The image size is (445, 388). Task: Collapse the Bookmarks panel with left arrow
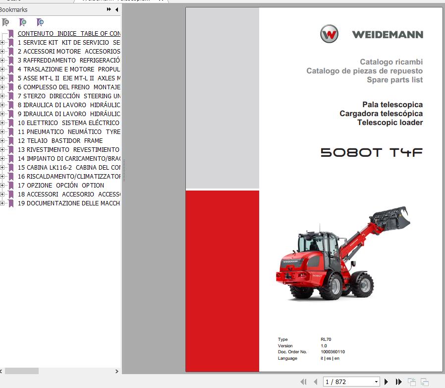click(116, 9)
